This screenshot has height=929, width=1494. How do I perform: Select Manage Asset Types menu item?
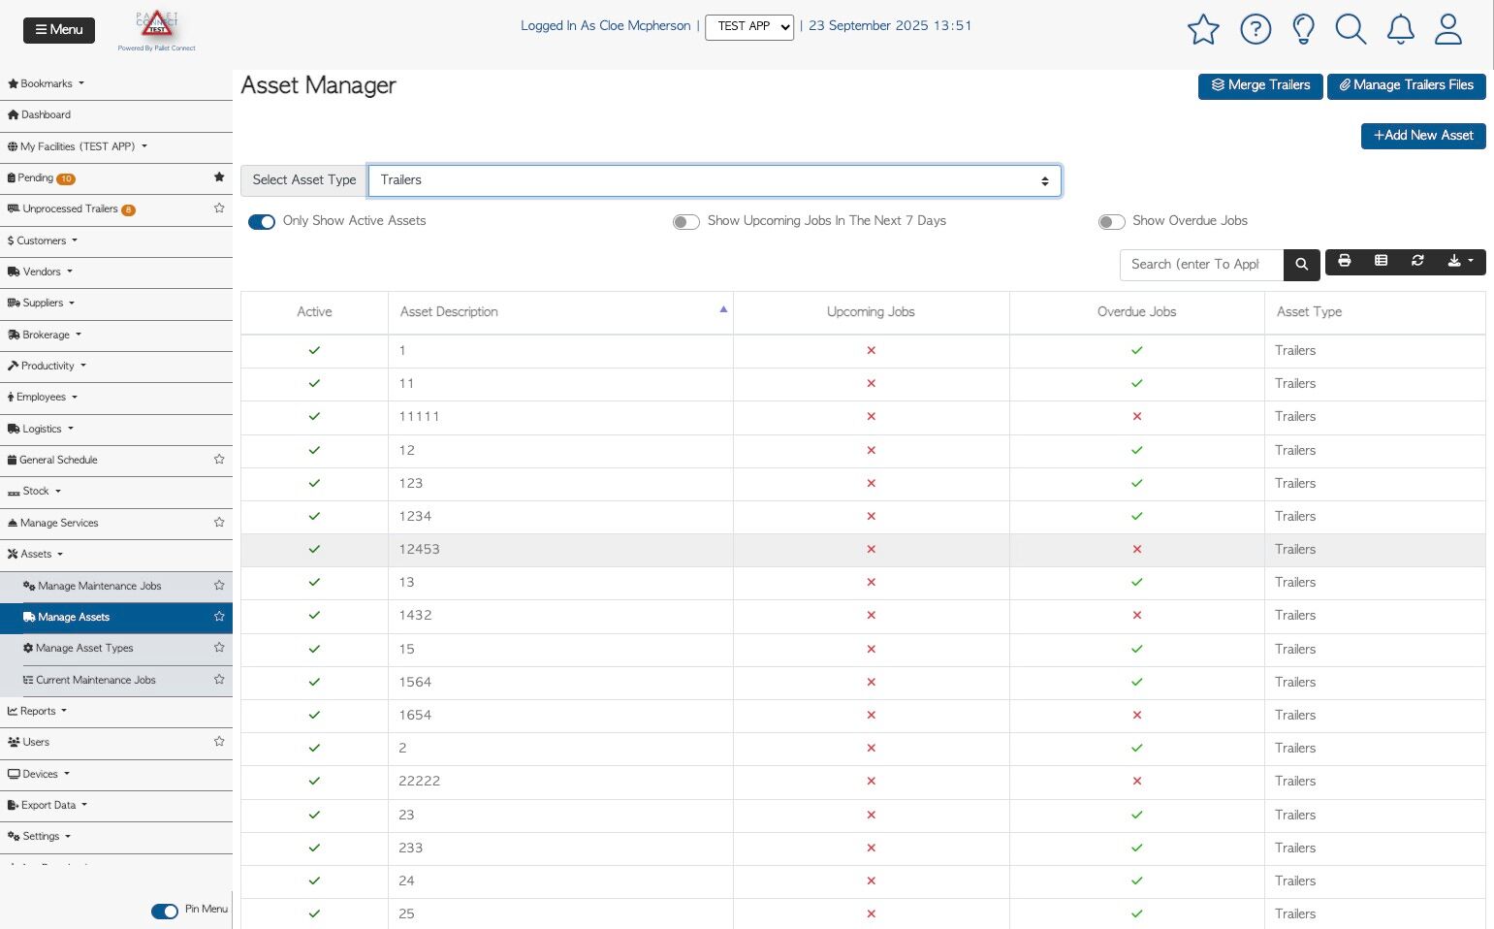[x=84, y=648]
